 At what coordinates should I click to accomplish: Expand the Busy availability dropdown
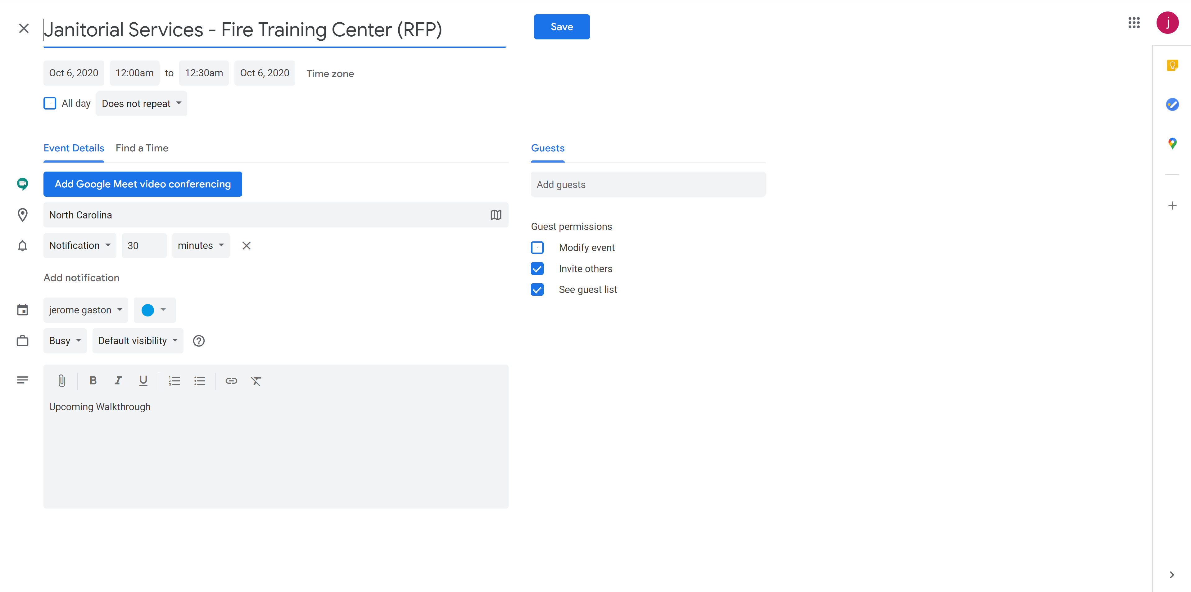click(x=65, y=341)
